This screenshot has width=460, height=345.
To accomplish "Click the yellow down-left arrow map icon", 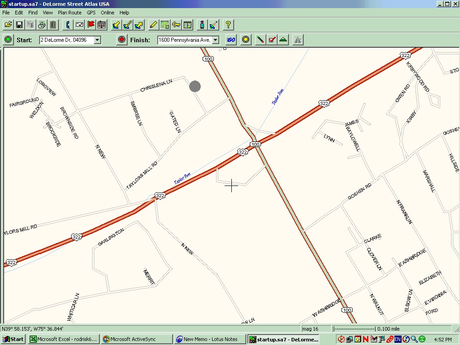I will coord(116,25).
